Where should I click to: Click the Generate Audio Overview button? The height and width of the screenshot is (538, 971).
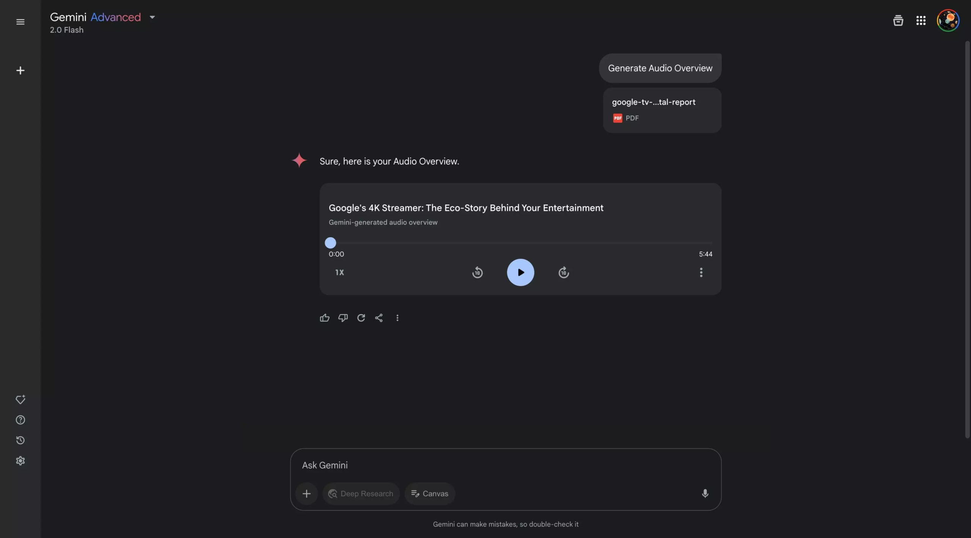pos(660,68)
